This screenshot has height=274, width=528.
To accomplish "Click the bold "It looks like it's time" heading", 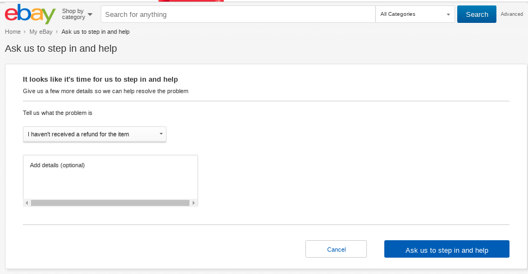I will [100, 79].
